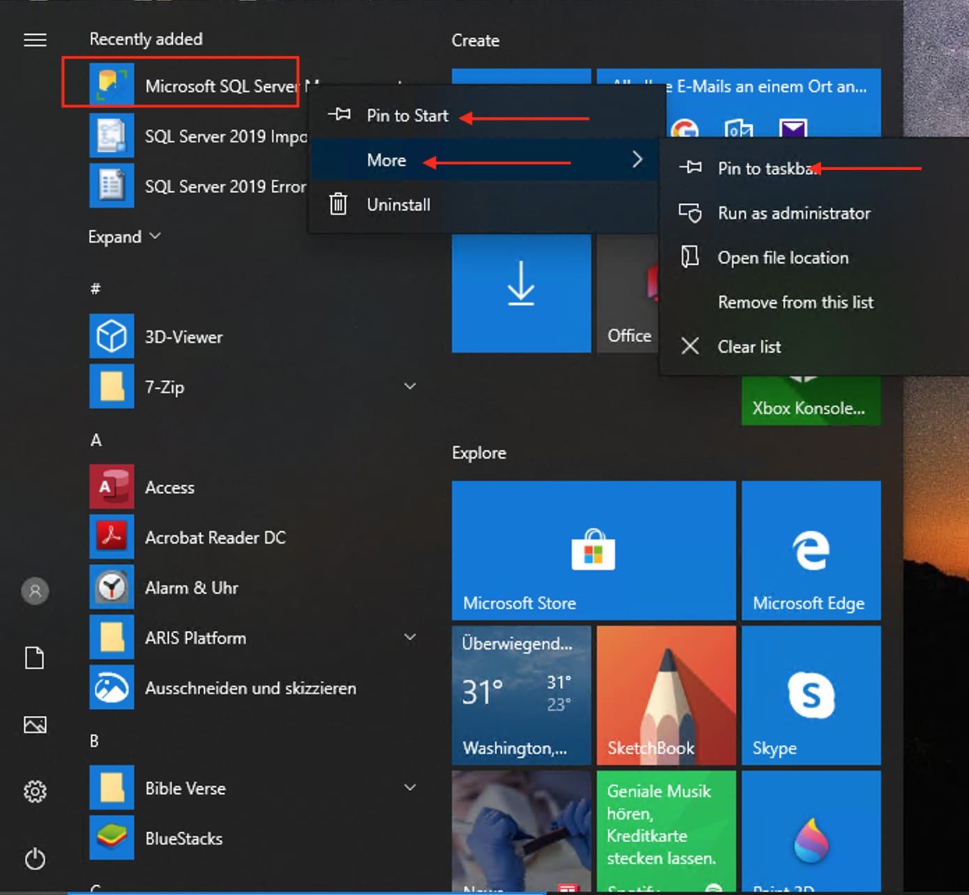Expand the Bible Verse folder chevron

tap(410, 788)
